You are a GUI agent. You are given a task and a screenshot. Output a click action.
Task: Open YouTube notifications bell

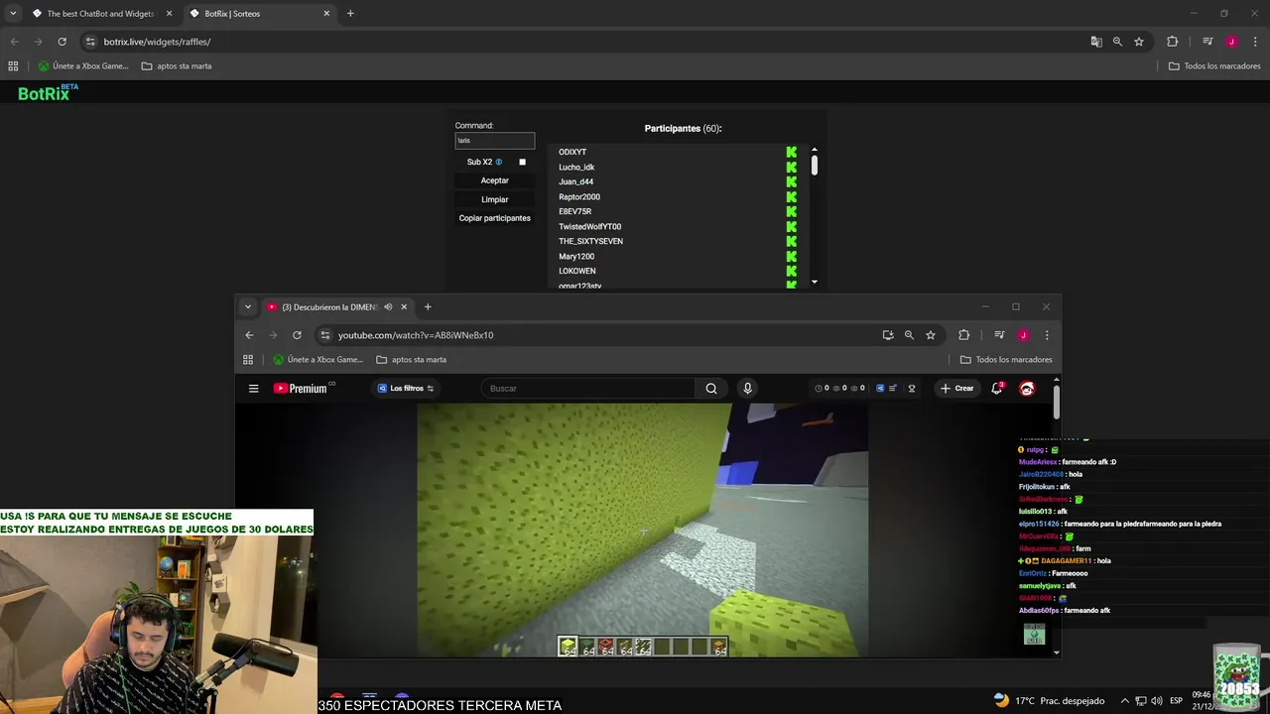(996, 389)
